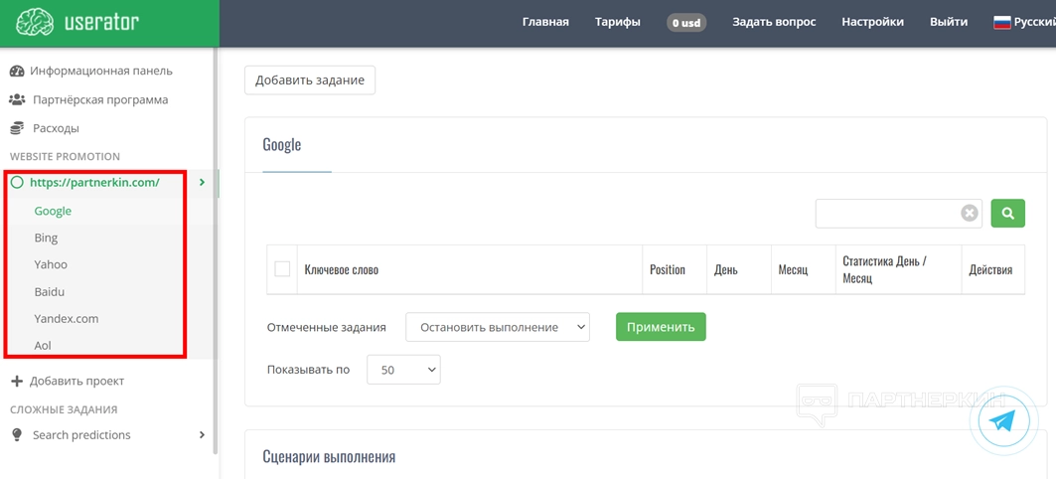Click the Информационная панель sidebar label
This screenshot has width=1056, height=479.
click(x=101, y=71)
